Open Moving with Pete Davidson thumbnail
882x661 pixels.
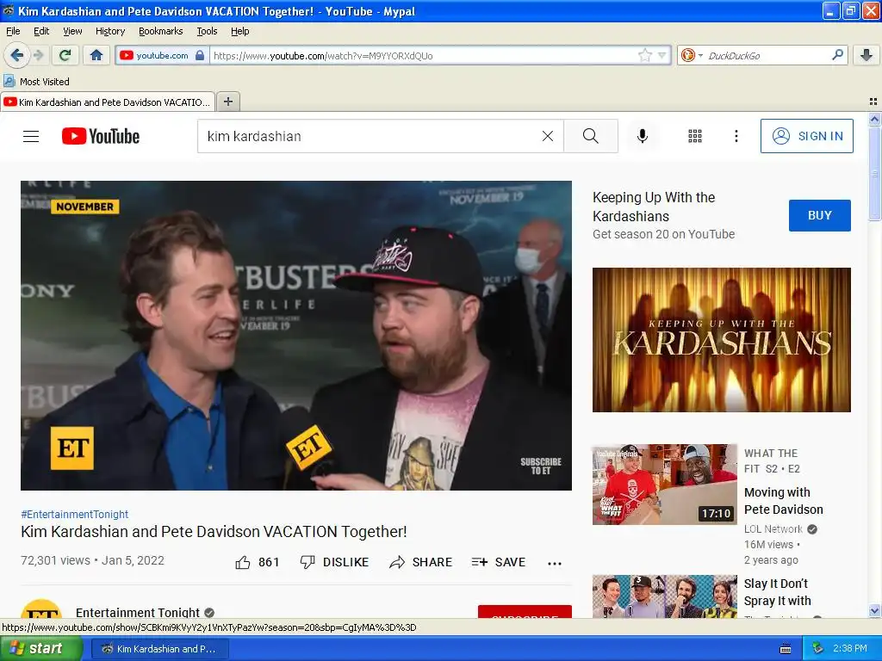coord(664,485)
